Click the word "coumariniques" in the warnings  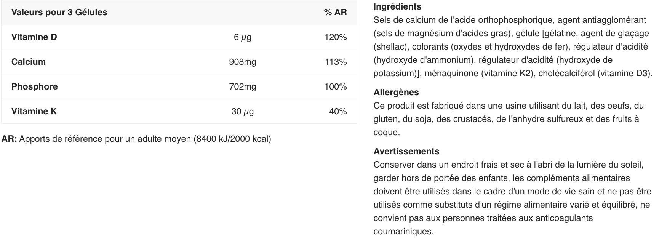pos(403,231)
